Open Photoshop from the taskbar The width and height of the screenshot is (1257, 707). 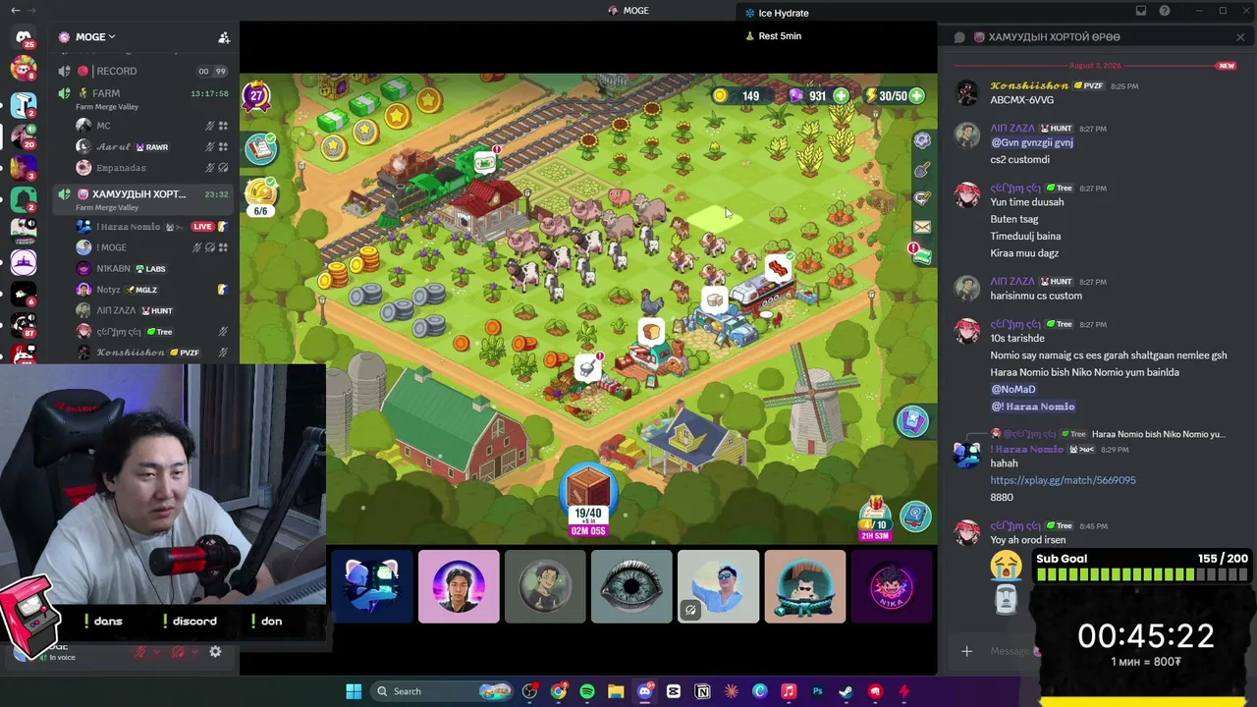(x=817, y=691)
